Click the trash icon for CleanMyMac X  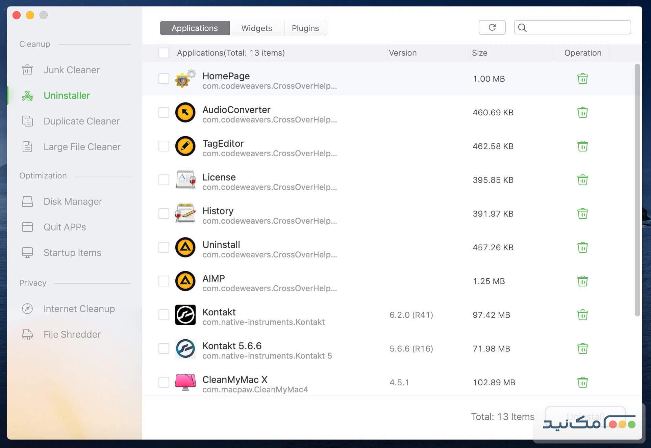[582, 382]
